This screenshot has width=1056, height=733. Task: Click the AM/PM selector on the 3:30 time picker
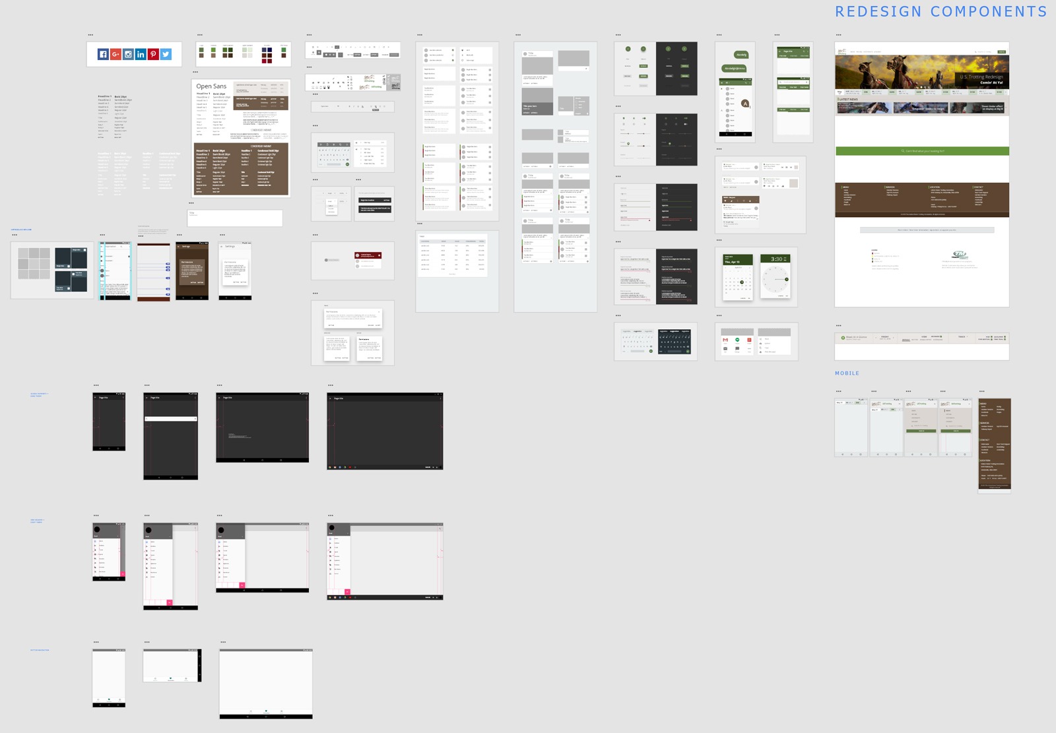[785, 259]
